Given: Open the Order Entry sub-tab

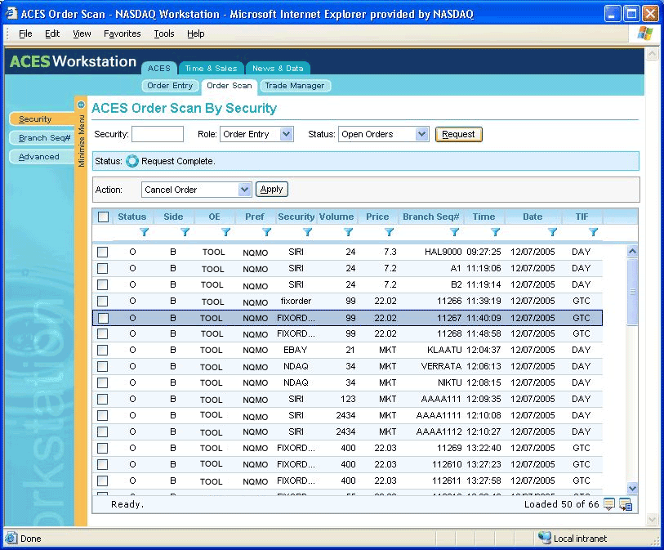Looking at the screenshot, I should click(170, 86).
